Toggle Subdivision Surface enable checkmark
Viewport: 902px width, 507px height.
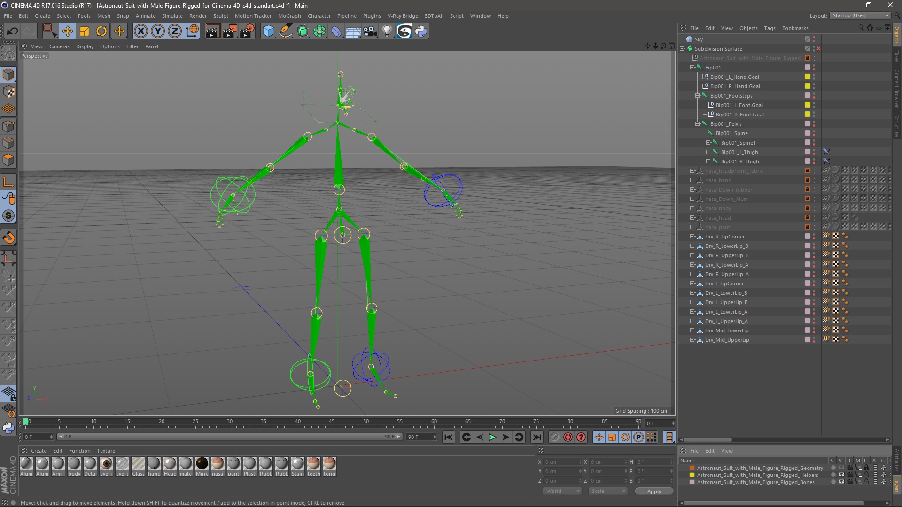point(818,49)
